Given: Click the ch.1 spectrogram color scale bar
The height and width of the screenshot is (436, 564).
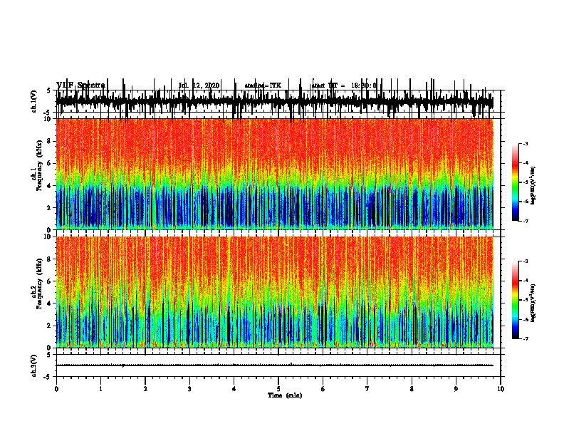Looking at the screenshot, I should coord(516,182).
